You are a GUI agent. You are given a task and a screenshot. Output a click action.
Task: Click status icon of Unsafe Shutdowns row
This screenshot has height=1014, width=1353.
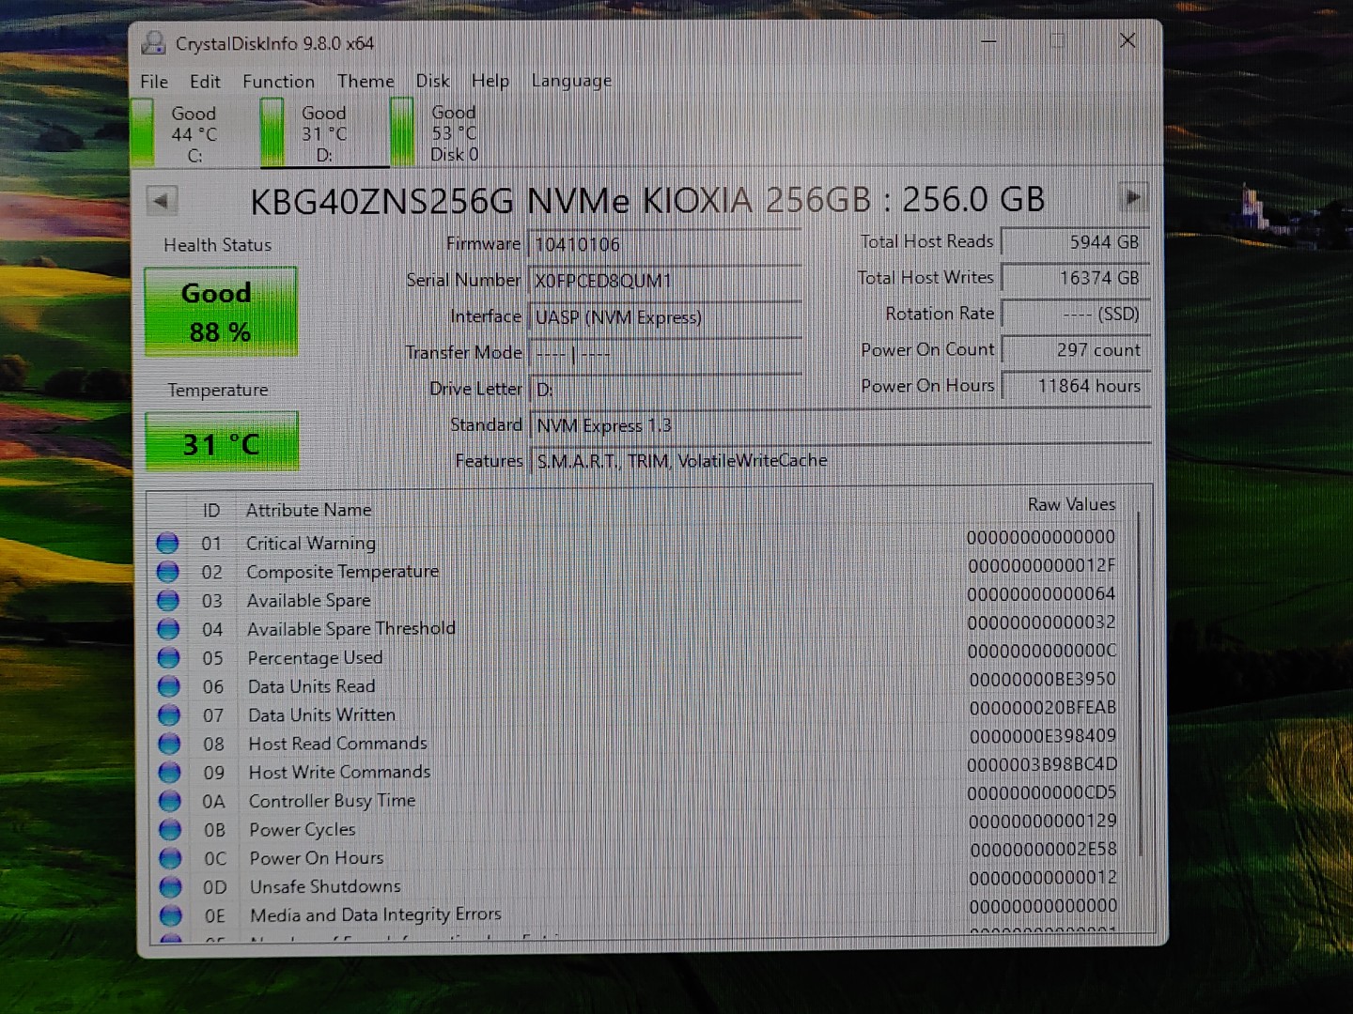point(171,886)
